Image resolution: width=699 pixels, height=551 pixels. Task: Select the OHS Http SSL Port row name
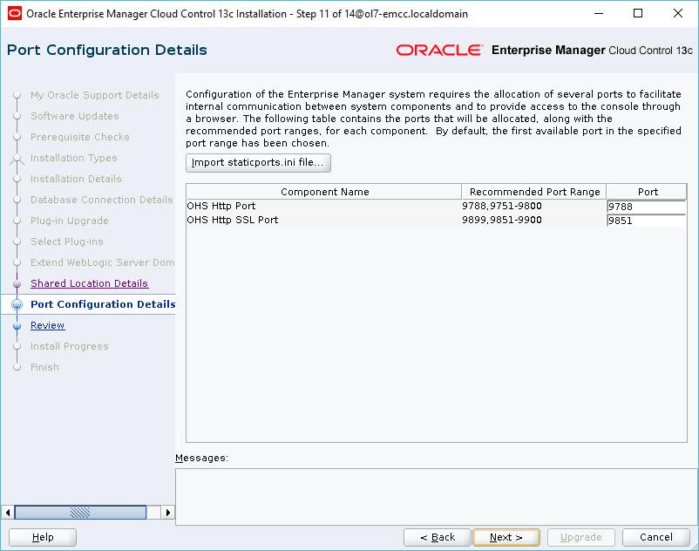coord(232,220)
